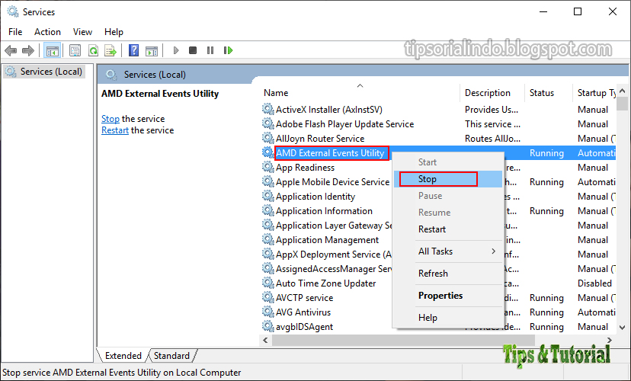
Task: Open the Properties toolbar icon
Action: (x=75, y=51)
